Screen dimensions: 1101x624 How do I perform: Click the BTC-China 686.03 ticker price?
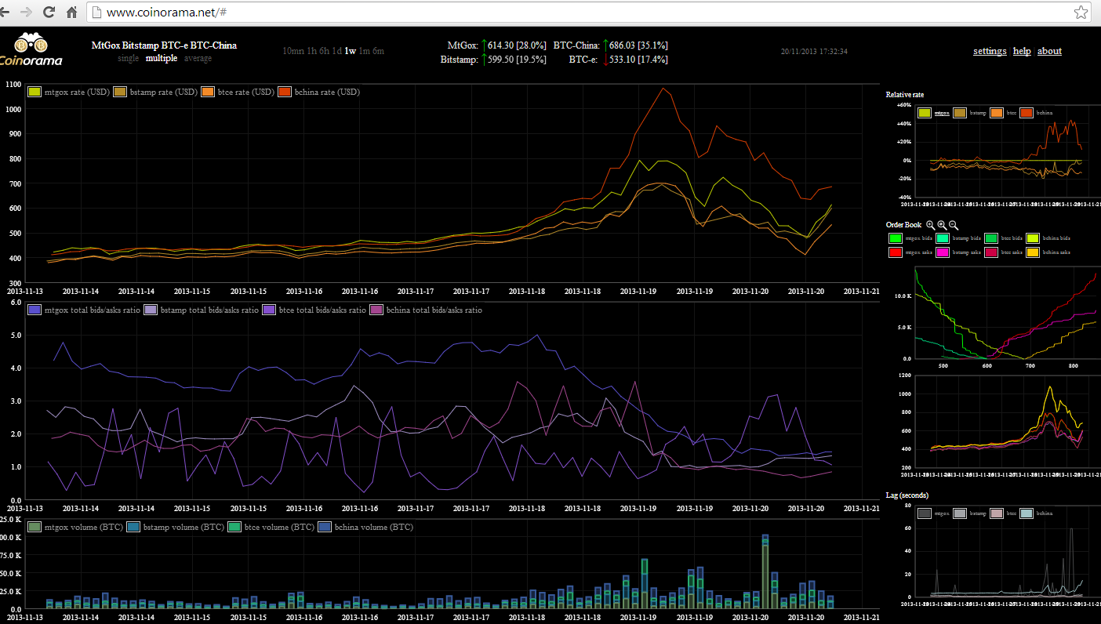[623, 45]
